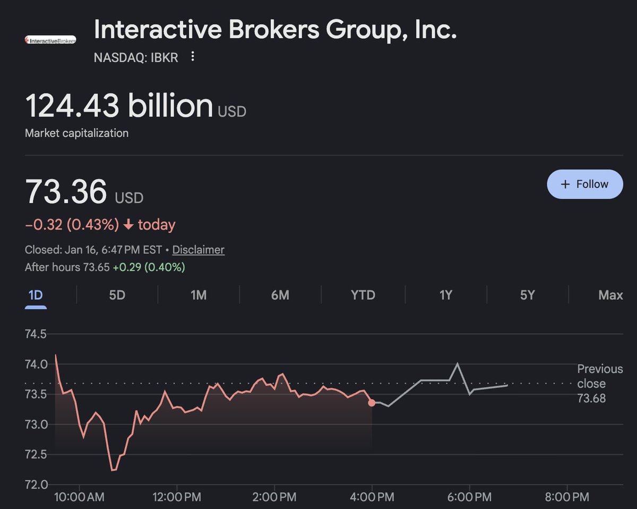Click the Follow button
The image size is (637, 509).
coord(584,184)
